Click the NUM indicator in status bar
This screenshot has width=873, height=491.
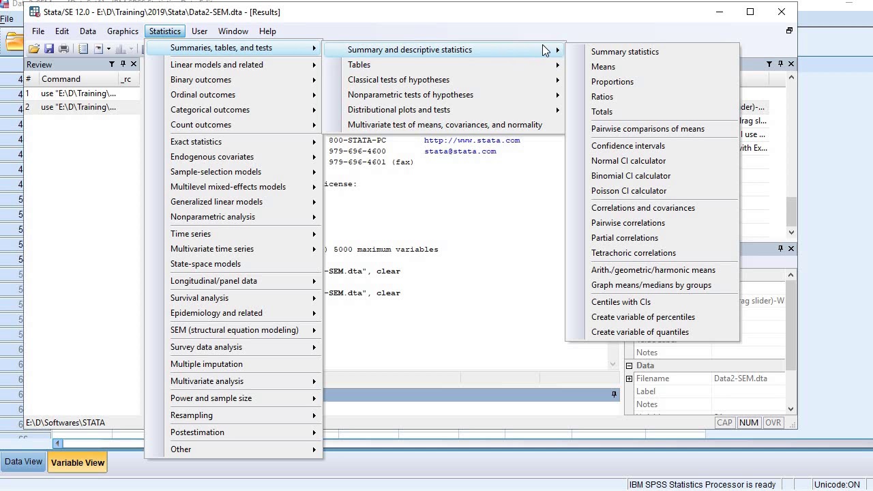[748, 423]
